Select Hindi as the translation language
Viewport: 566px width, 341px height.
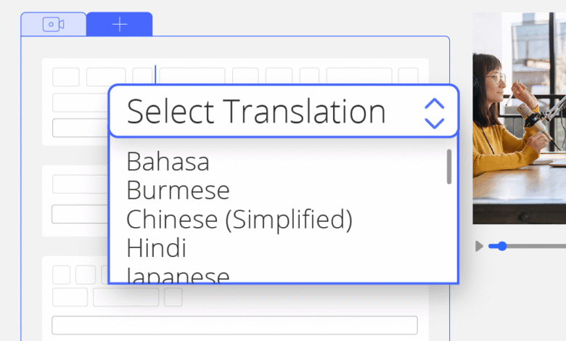point(156,248)
